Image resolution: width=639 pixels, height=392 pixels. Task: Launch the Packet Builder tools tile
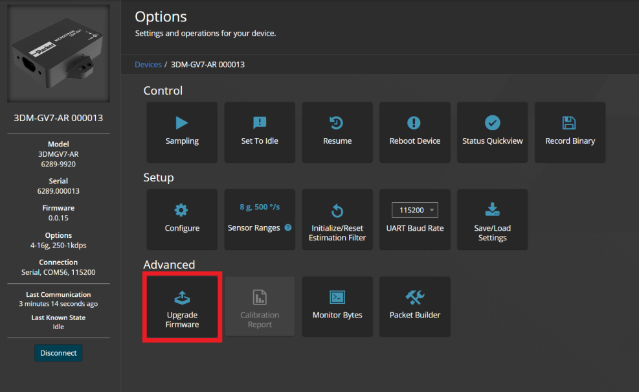(x=414, y=306)
